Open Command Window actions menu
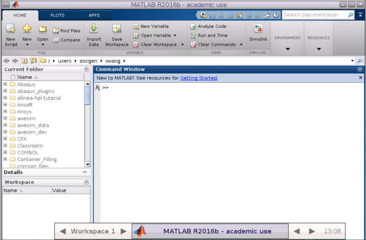The width and height of the screenshot is (366, 240). 360,69
